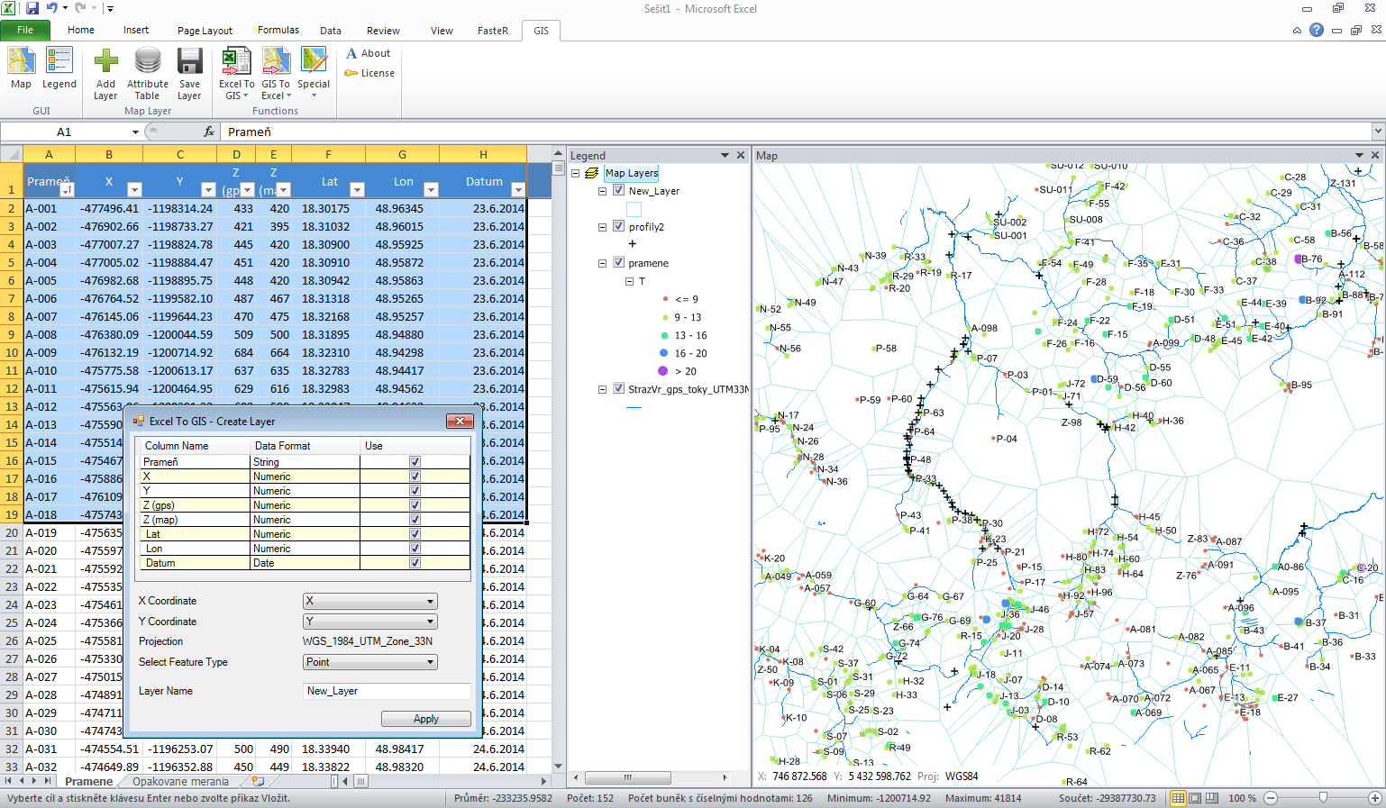This screenshot has height=808, width=1386.
Task: Click the zoom slider handle
Action: coord(1323,798)
